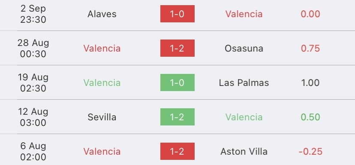Image resolution: width=355 pixels, height=165 pixels.
Task: Select the Osasuna team name
Action: [x=244, y=49]
